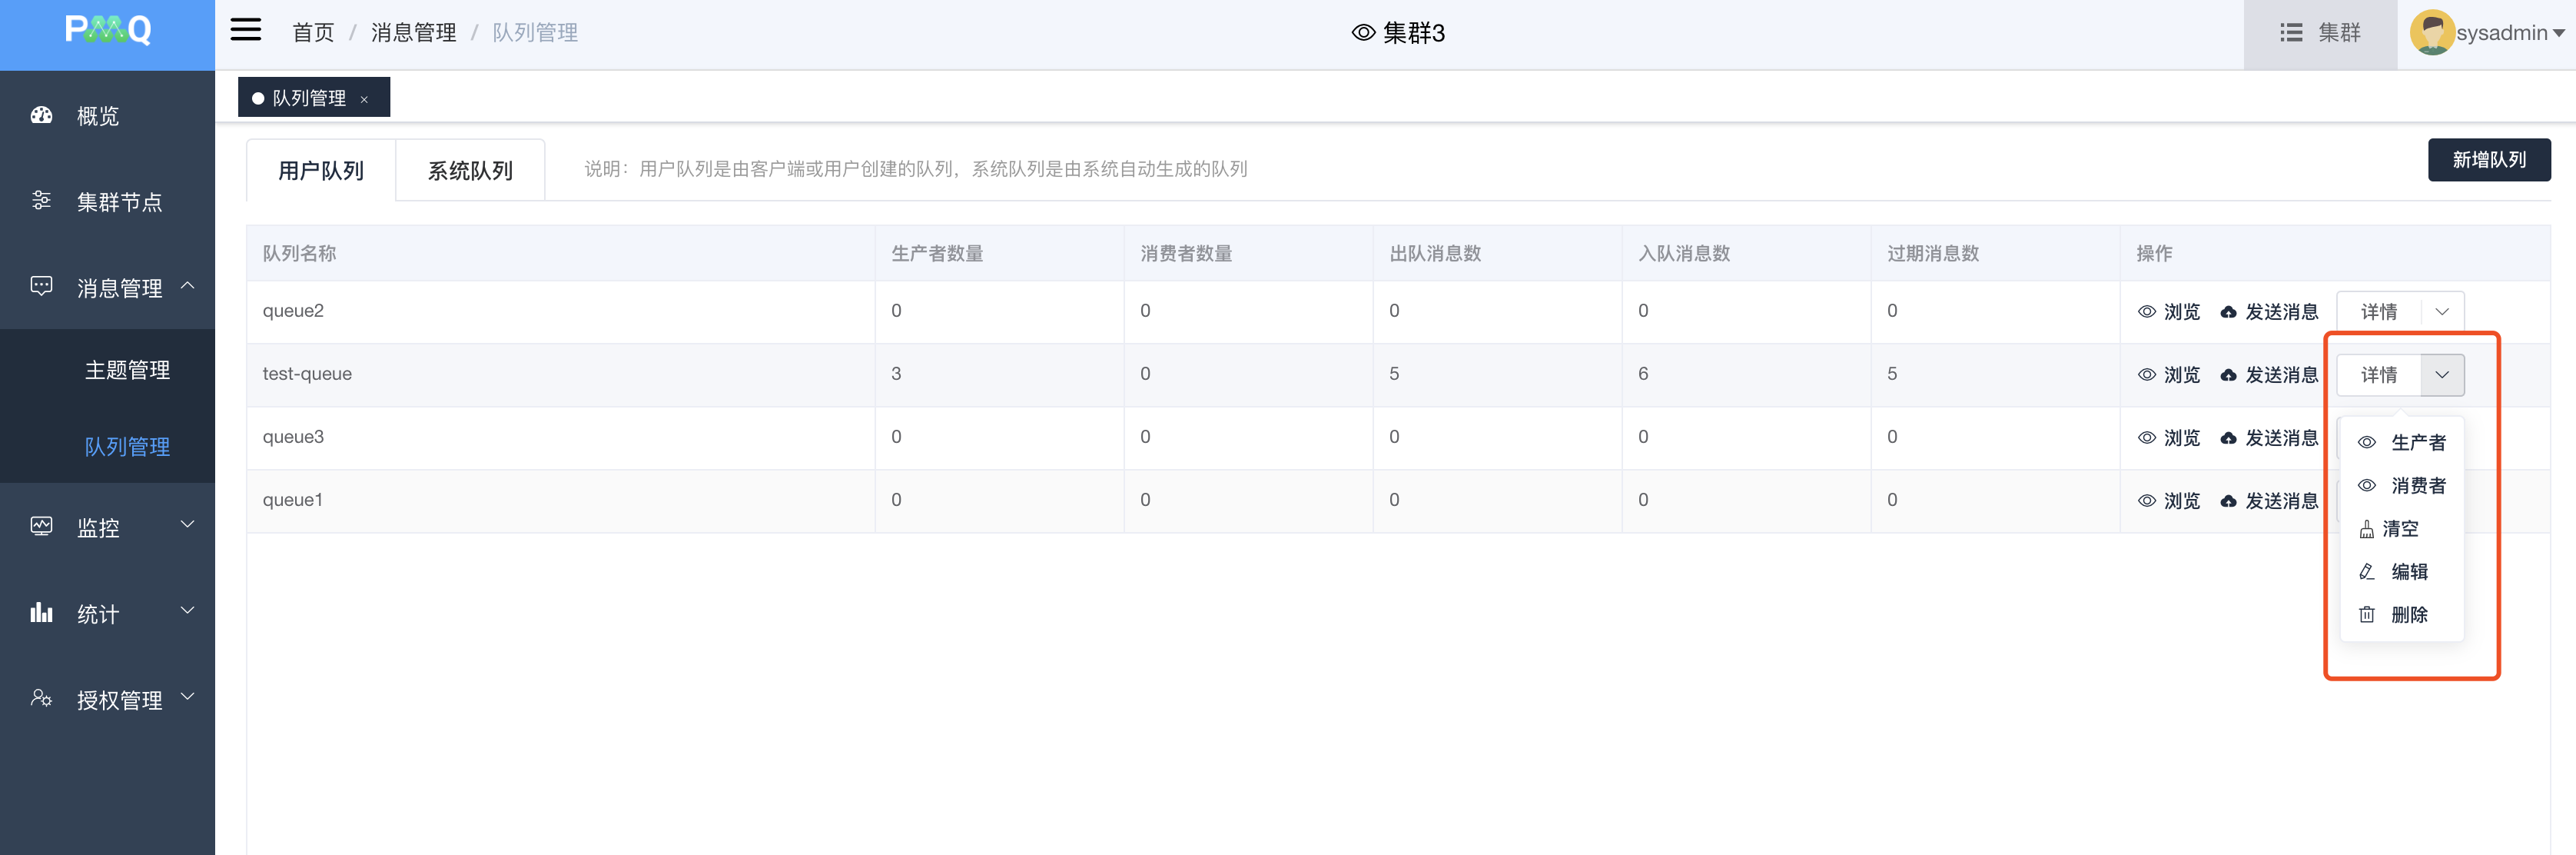Image resolution: width=2576 pixels, height=855 pixels.
Task: Open 概览 dashboard in sidebar
Action: click(97, 116)
